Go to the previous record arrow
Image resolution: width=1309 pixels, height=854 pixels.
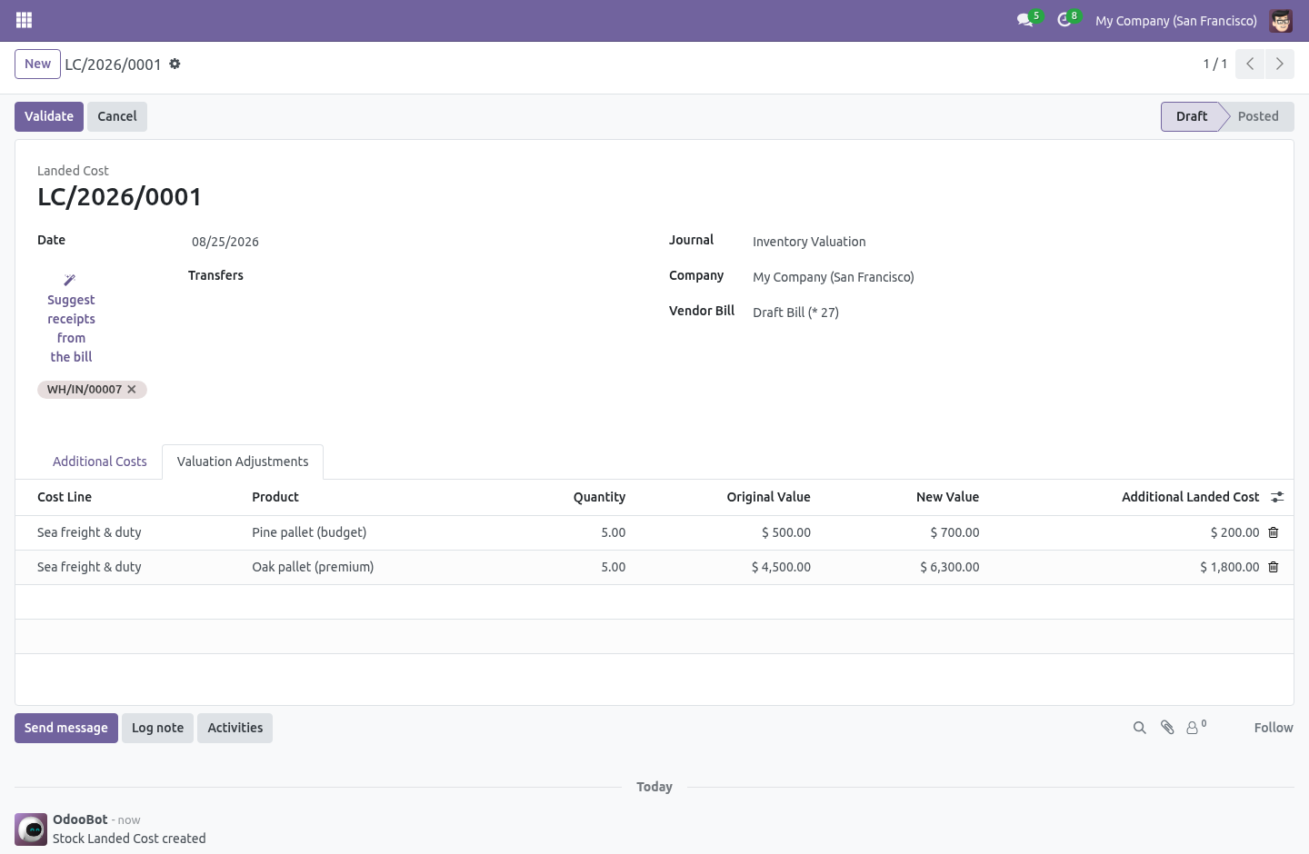pos(1250,64)
